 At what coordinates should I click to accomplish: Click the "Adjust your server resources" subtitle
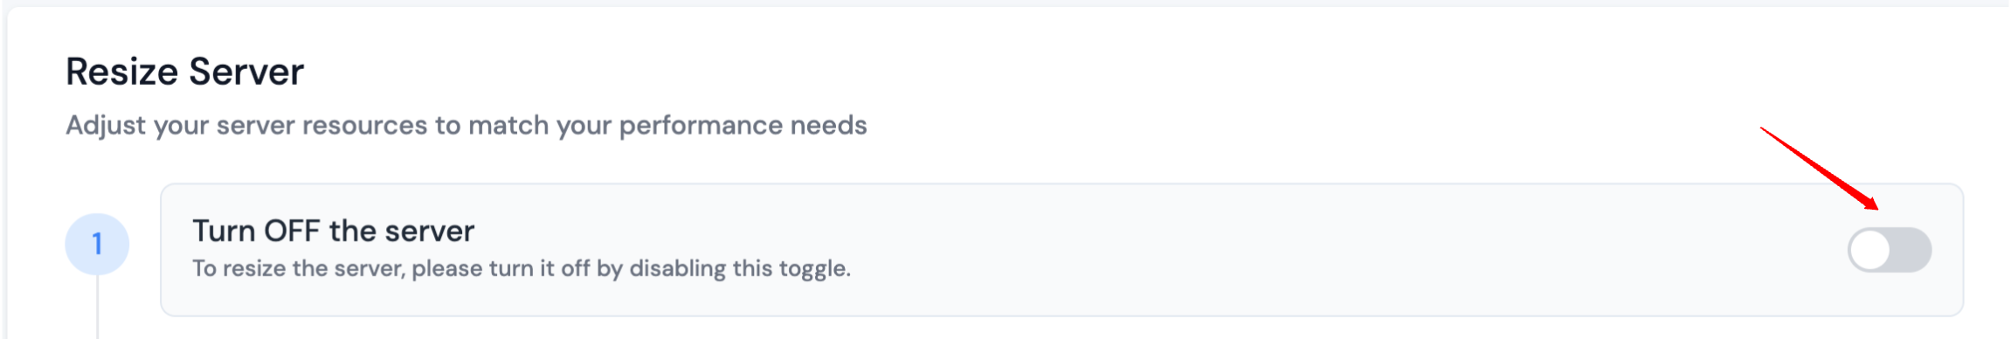coord(466,126)
